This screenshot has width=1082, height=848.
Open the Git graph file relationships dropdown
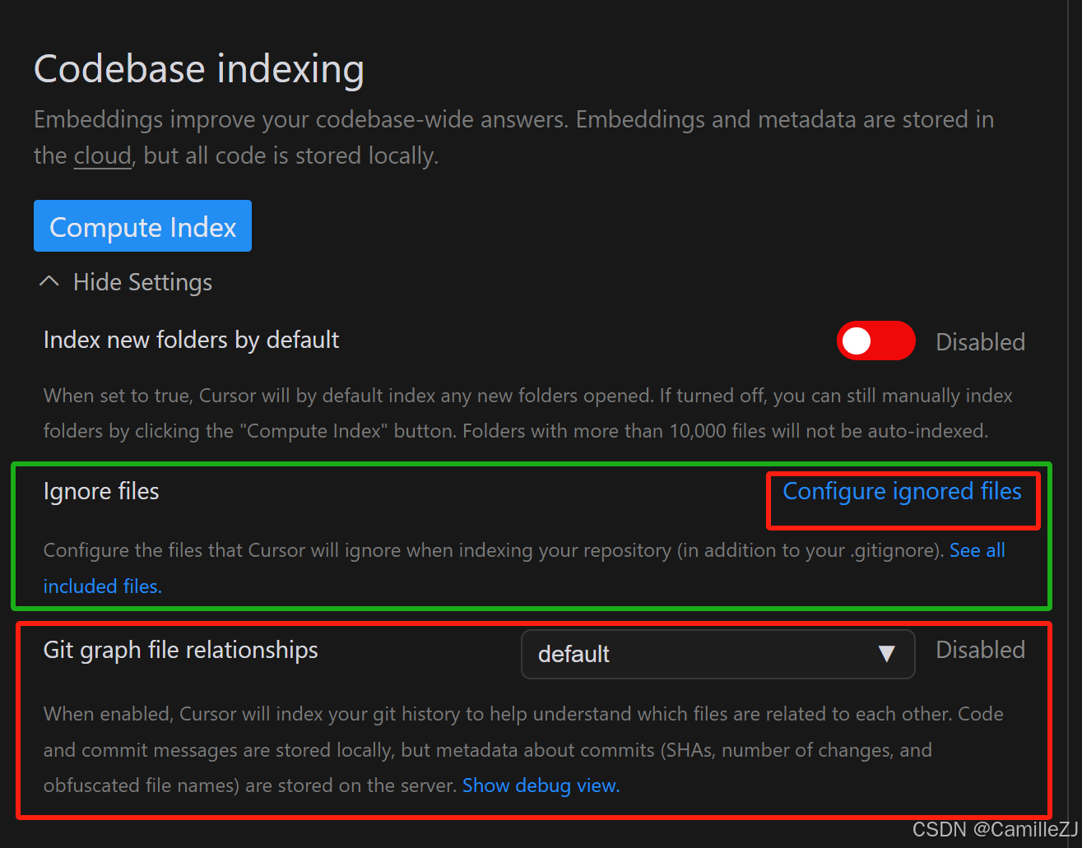tap(718, 654)
